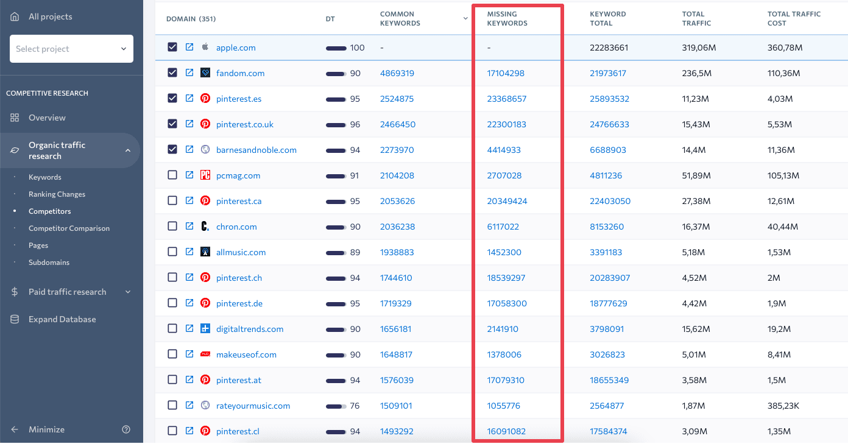Open external link icon for allmusic.com

coord(189,252)
